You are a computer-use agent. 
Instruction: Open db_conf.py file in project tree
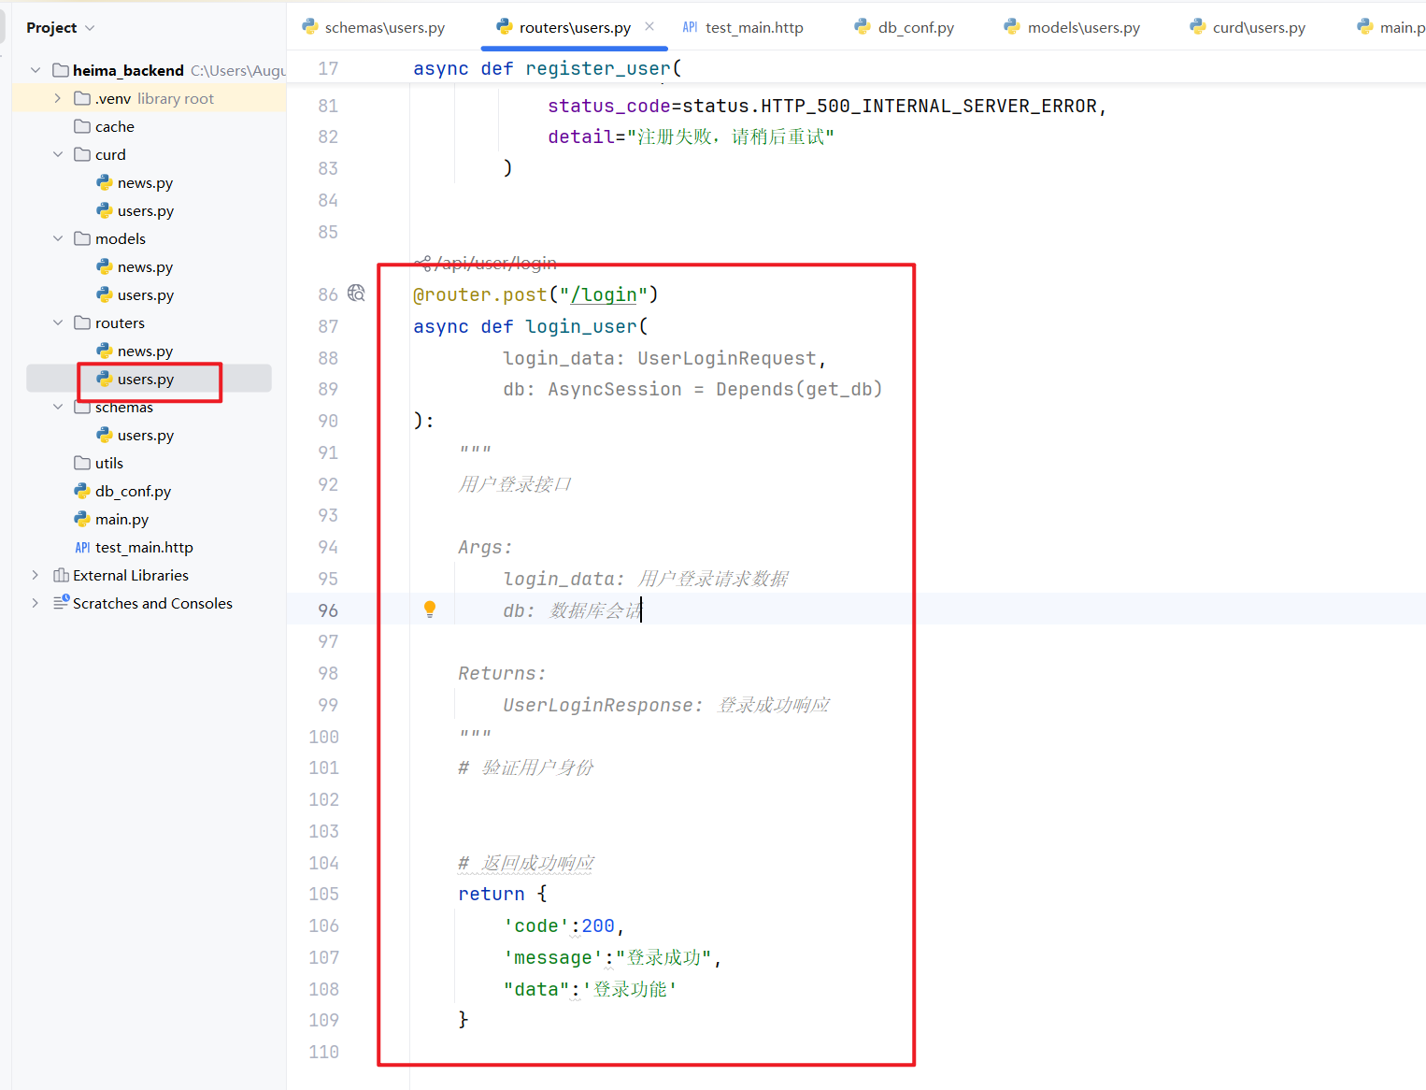[x=133, y=492]
